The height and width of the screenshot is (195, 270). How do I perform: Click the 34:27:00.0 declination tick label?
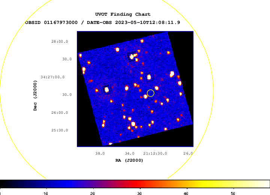[52, 77]
